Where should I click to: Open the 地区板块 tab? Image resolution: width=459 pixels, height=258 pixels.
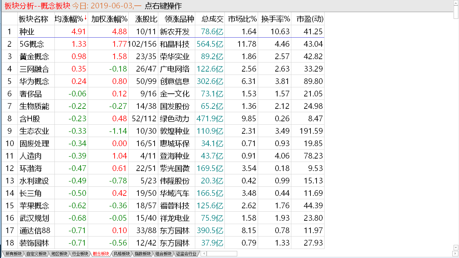(x=59, y=254)
